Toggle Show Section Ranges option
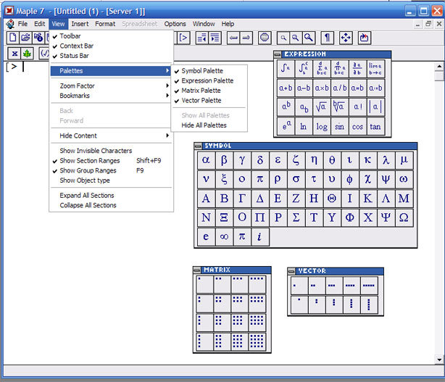Image resolution: width=445 pixels, height=382 pixels. [x=111, y=161]
